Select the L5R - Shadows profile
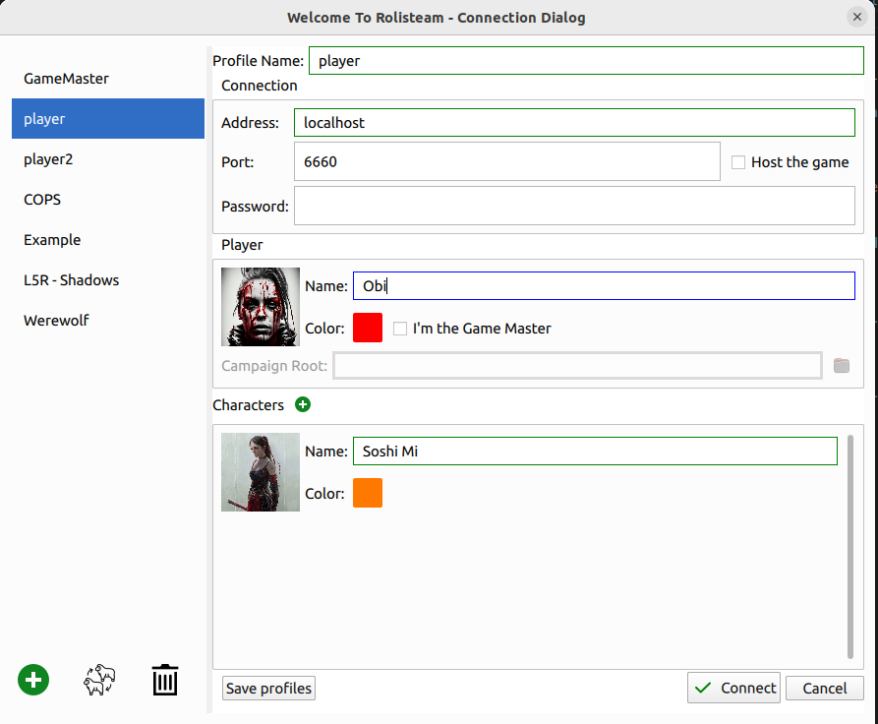Image resolution: width=878 pixels, height=724 pixels. click(x=72, y=280)
